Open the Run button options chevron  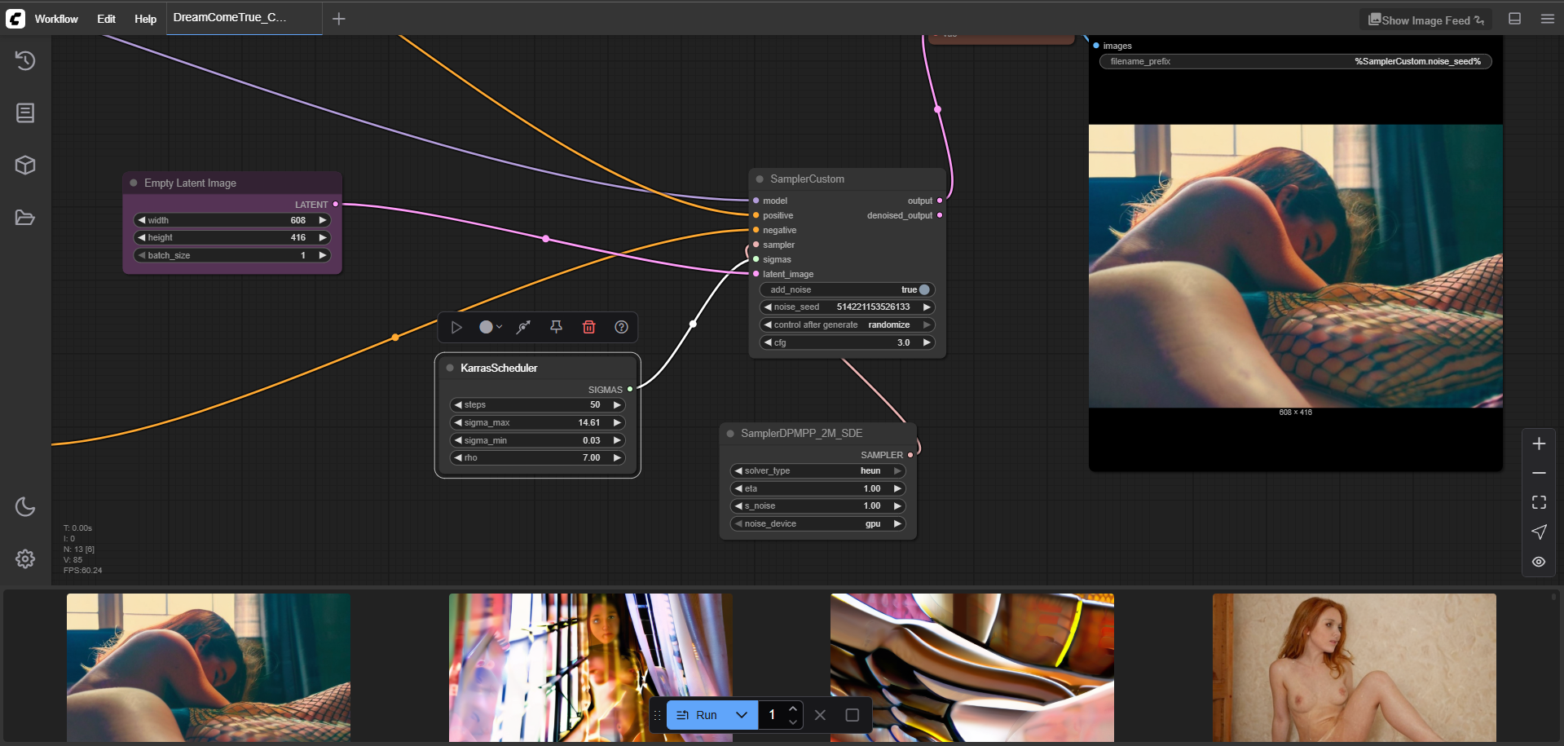coord(742,715)
